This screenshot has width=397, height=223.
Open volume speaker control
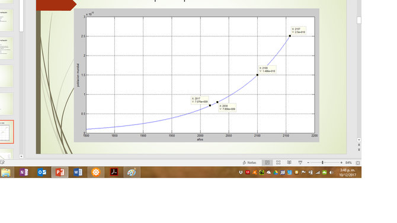pos(331,173)
